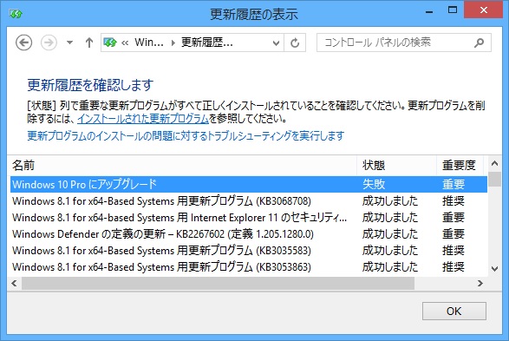Image resolution: width=509 pixels, height=341 pixels.
Task: Click the horizontal scrollbar thumb
Action: click(219, 284)
